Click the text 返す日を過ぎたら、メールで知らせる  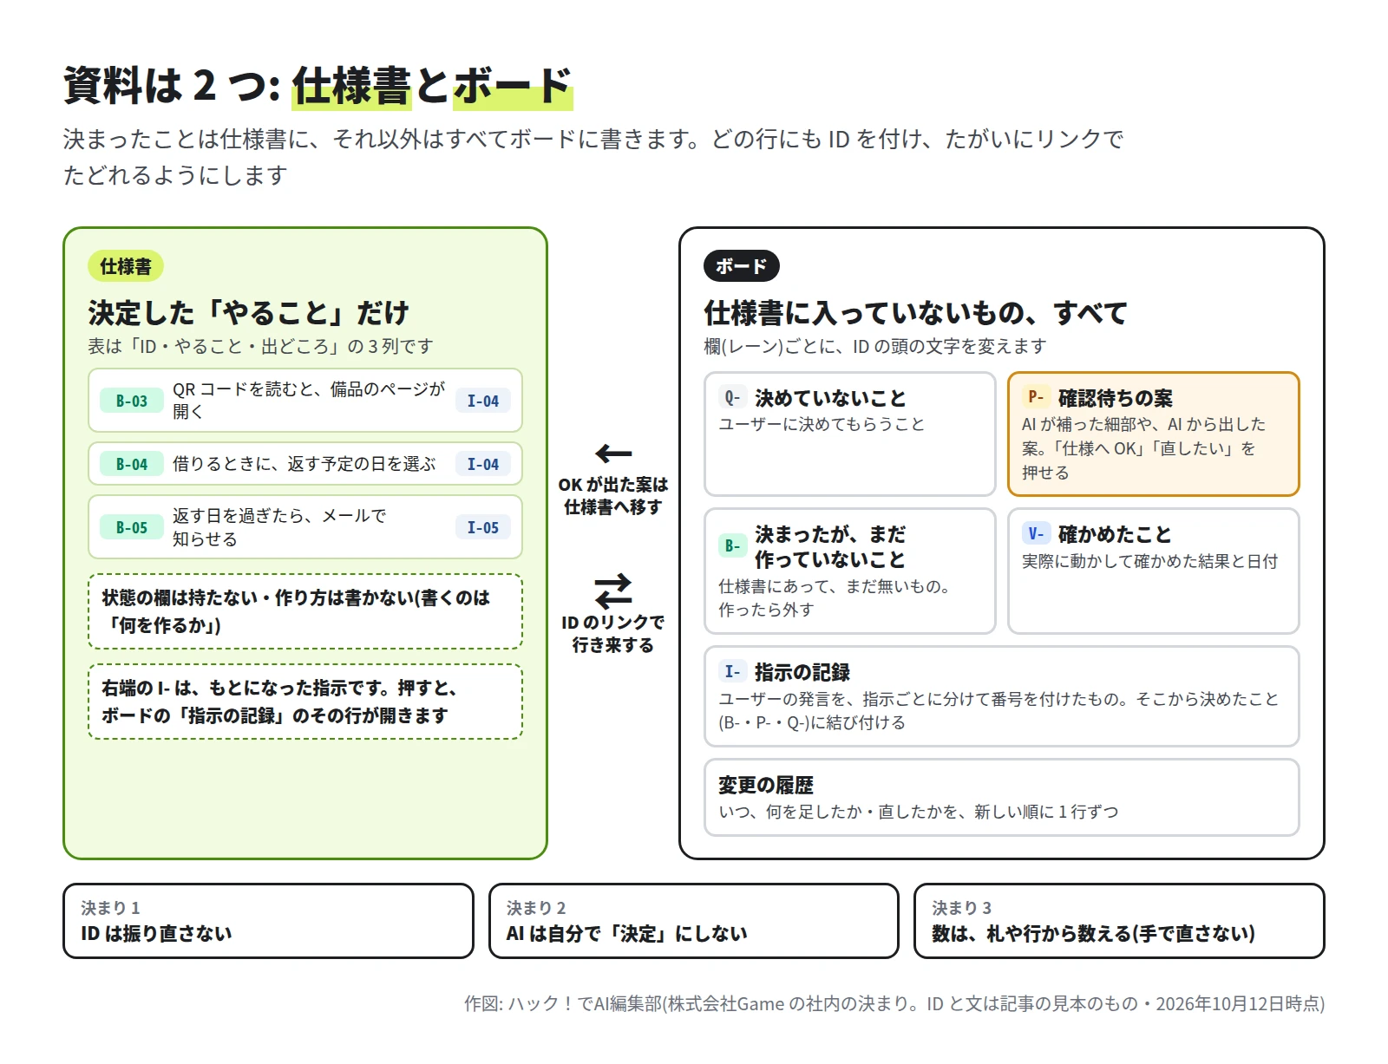tap(279, 527)
